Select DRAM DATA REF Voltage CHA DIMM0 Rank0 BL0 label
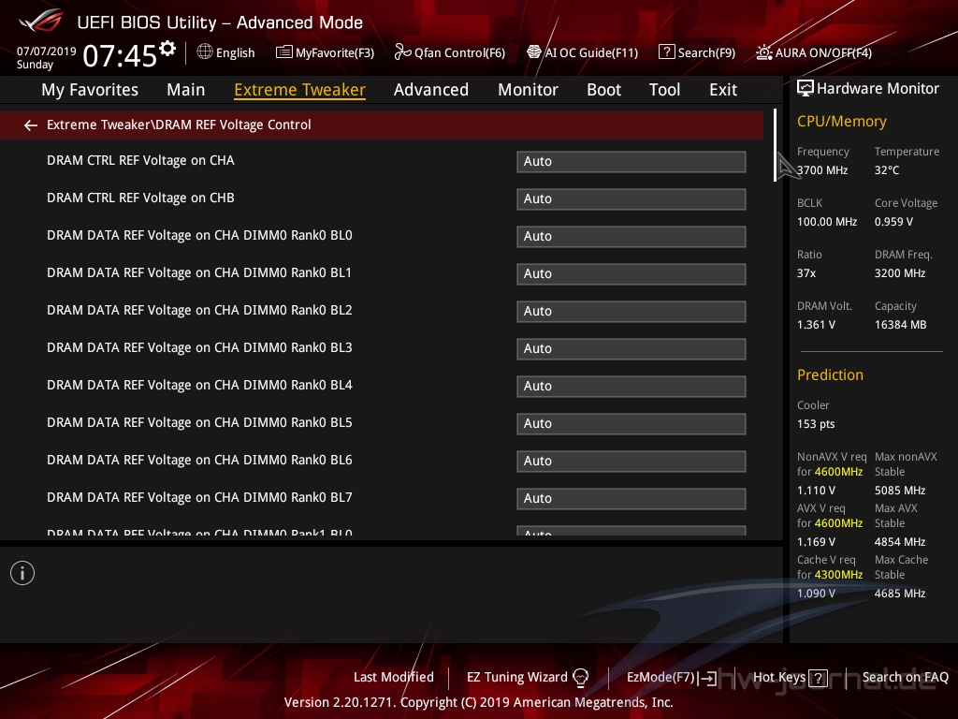This screenshot has width=958, height=719. tap(199, 235)
